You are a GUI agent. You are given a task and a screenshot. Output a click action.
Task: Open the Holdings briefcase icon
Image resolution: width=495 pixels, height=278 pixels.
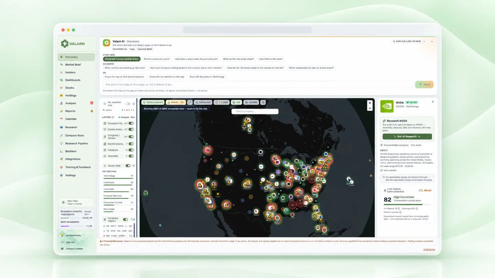(61, 95)
